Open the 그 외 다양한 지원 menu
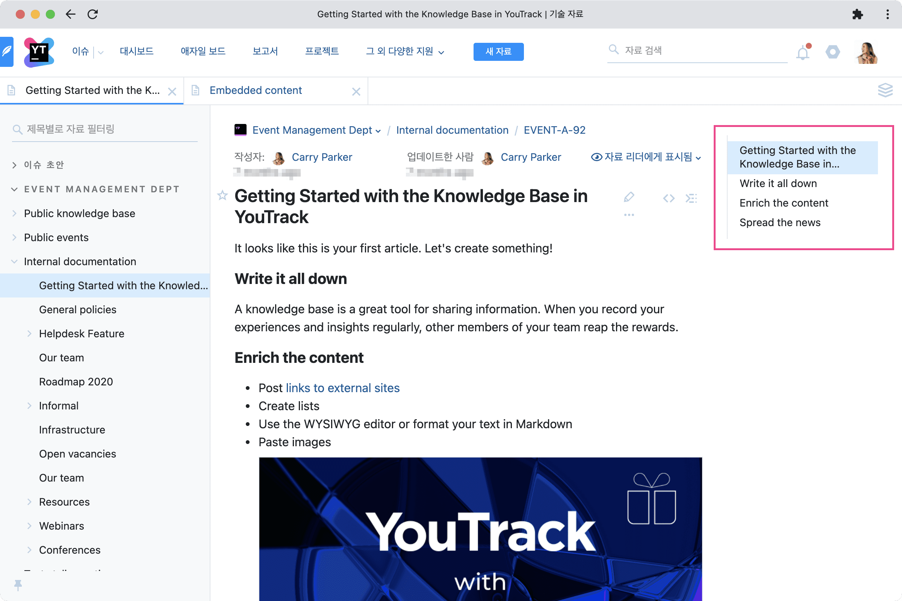The image size is (902, 601). (x=405, y=51)
